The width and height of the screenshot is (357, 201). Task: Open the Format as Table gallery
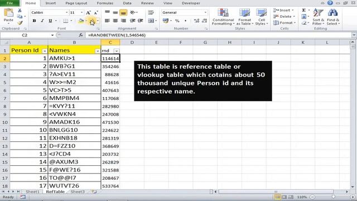pos(244,17)
